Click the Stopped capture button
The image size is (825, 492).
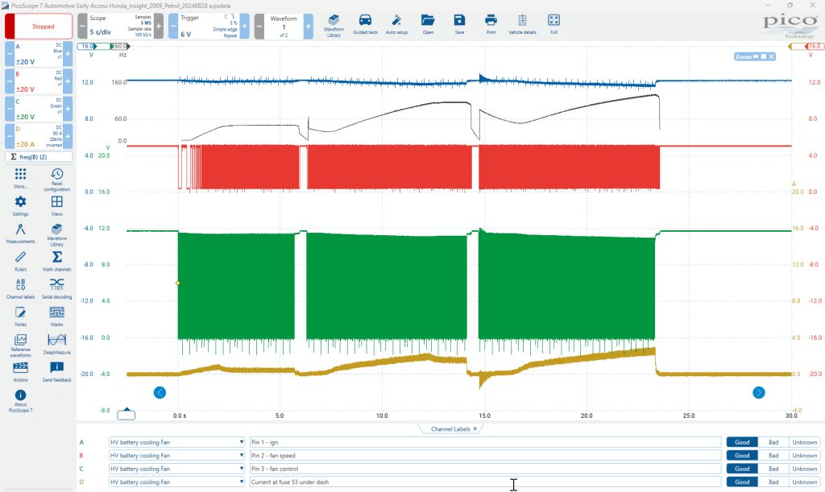click(44, 27)
